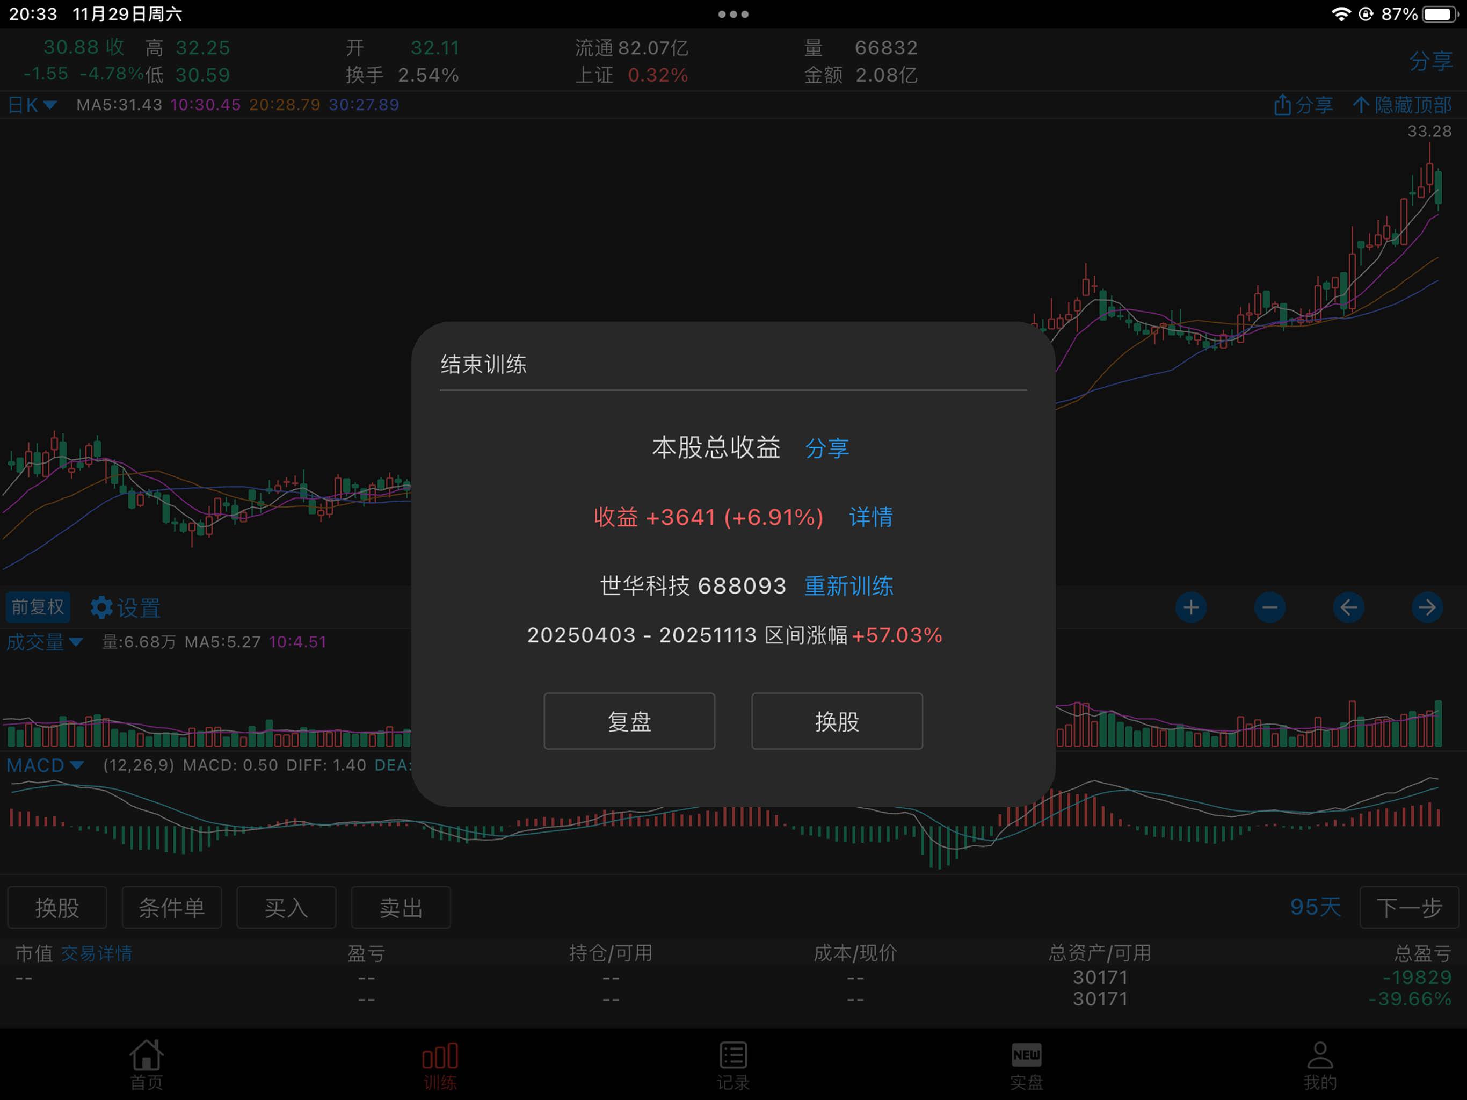Open the 实盘 NEW tab
Image resolution: width=1467 pixels, height=1100 pixels.
point(1027,1065)
